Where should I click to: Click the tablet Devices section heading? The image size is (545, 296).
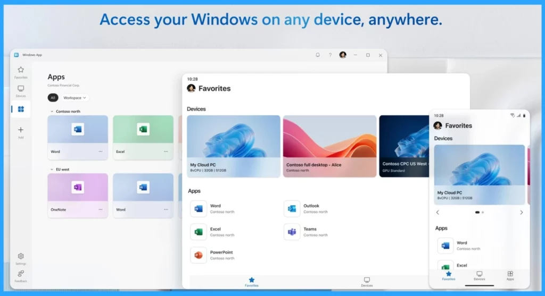(x=196, y=109)
